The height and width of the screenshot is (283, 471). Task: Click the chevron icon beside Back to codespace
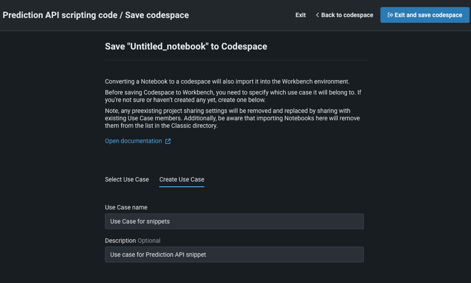[317, 15]
